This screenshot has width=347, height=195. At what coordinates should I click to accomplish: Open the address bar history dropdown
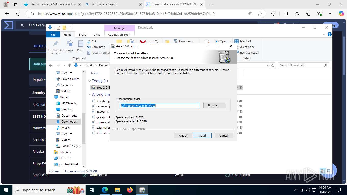point(268,65)
